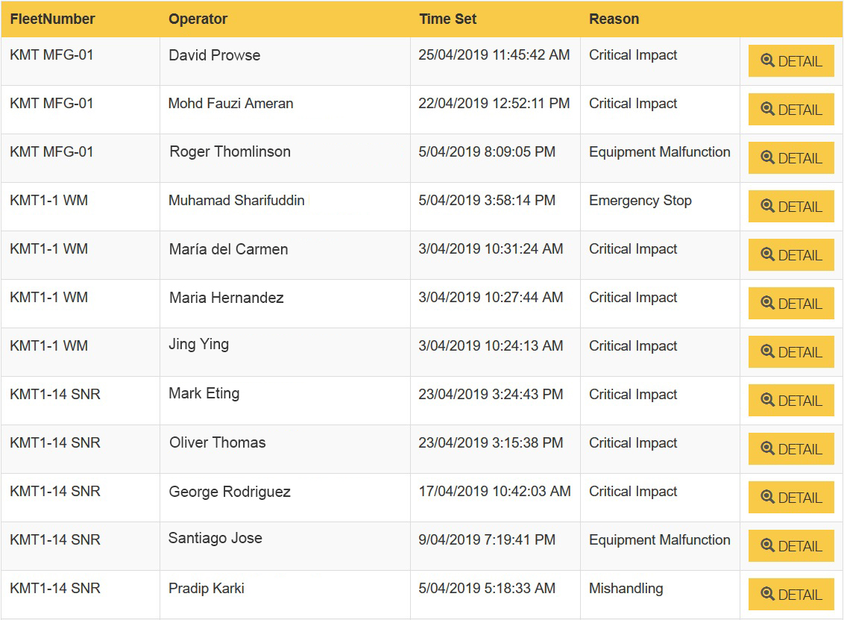Click the Operator column header

point(198,19)
